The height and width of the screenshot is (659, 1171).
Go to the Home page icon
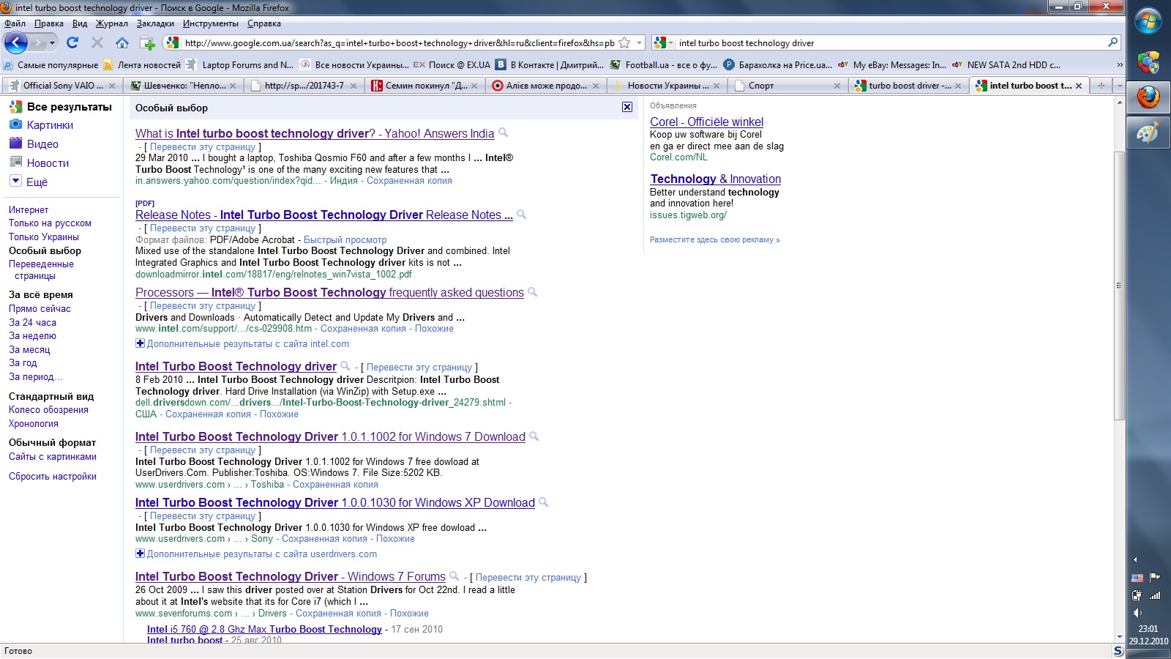click(121, 42)
